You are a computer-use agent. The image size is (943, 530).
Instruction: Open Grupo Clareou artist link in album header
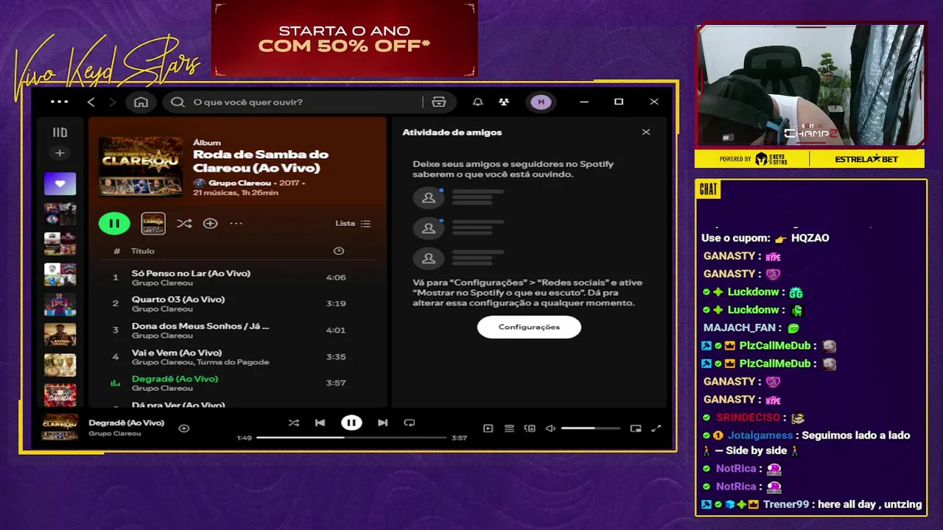click(239, 183)
